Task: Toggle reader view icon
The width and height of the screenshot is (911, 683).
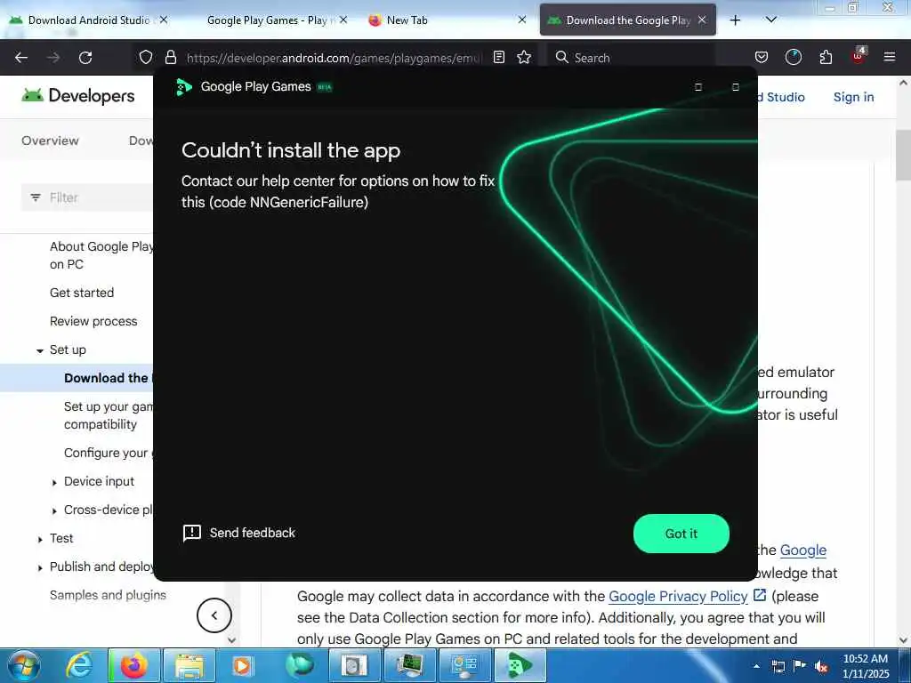Action: [x=498, y=57]
